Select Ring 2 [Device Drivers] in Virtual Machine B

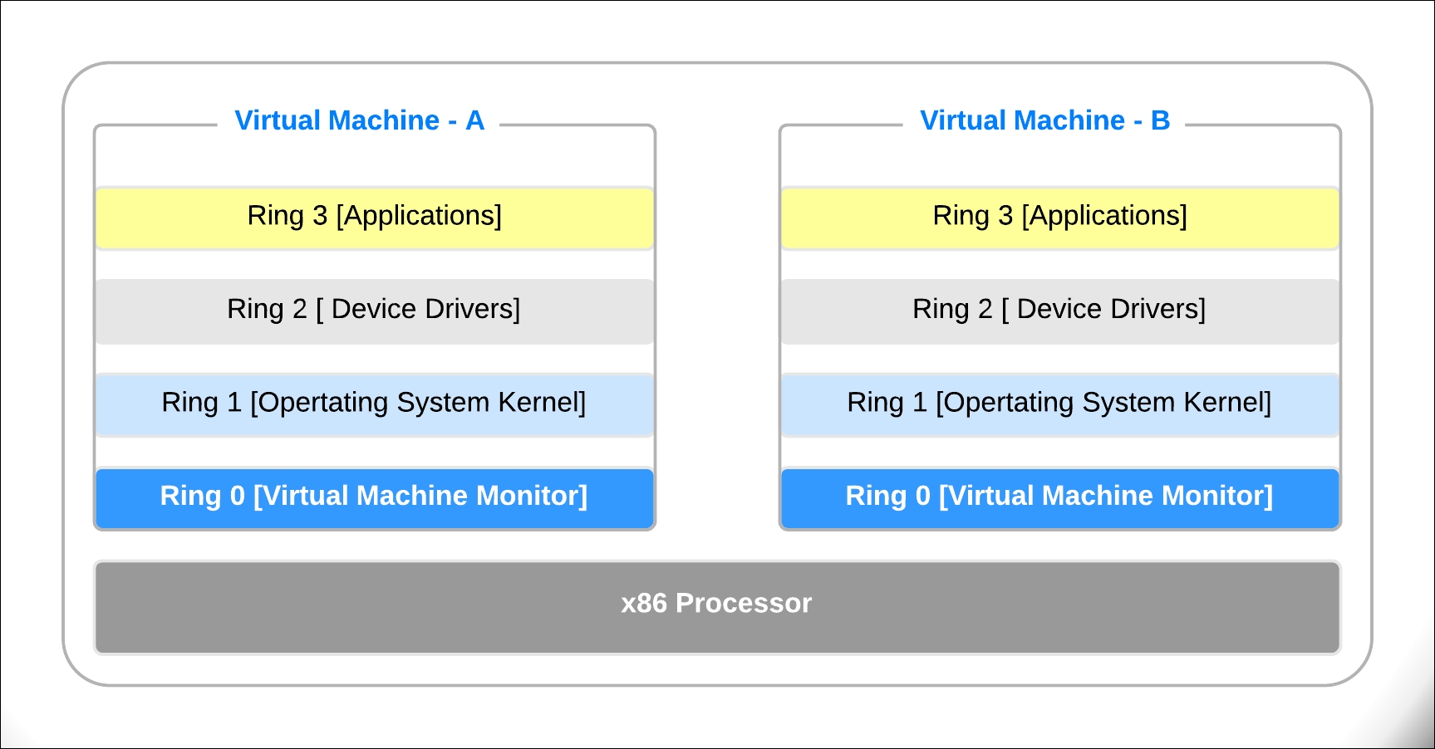click(1060, 311)
